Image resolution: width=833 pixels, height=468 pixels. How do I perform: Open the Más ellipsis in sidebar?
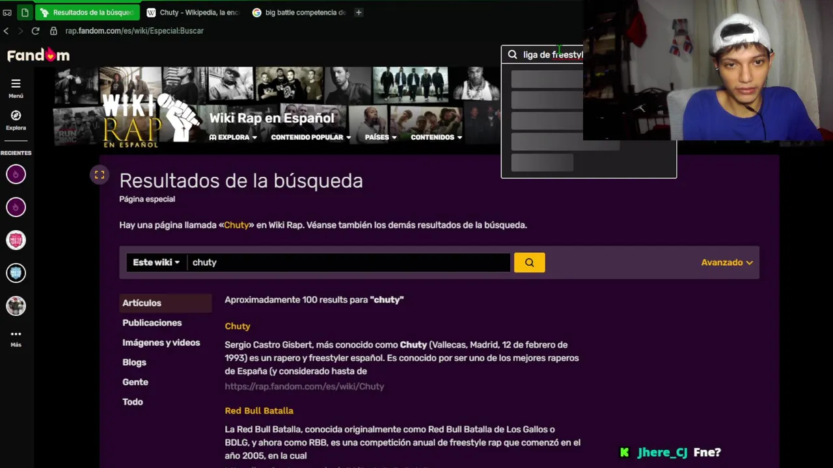pyautogui.click(x=16, y=334)
